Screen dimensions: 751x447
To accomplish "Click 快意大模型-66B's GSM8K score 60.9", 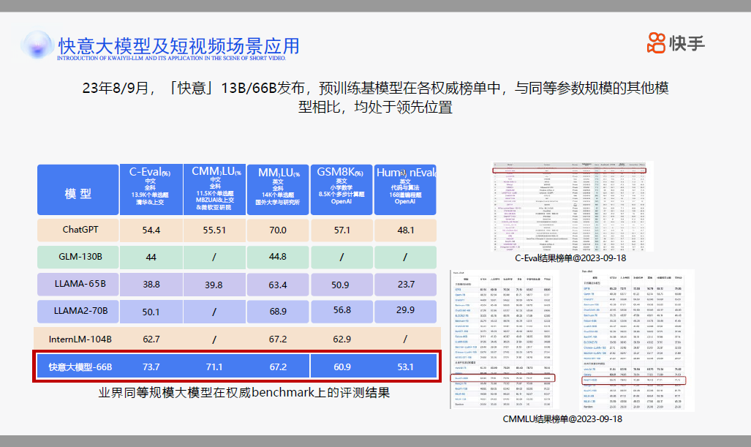I will (x=342, y=367).
